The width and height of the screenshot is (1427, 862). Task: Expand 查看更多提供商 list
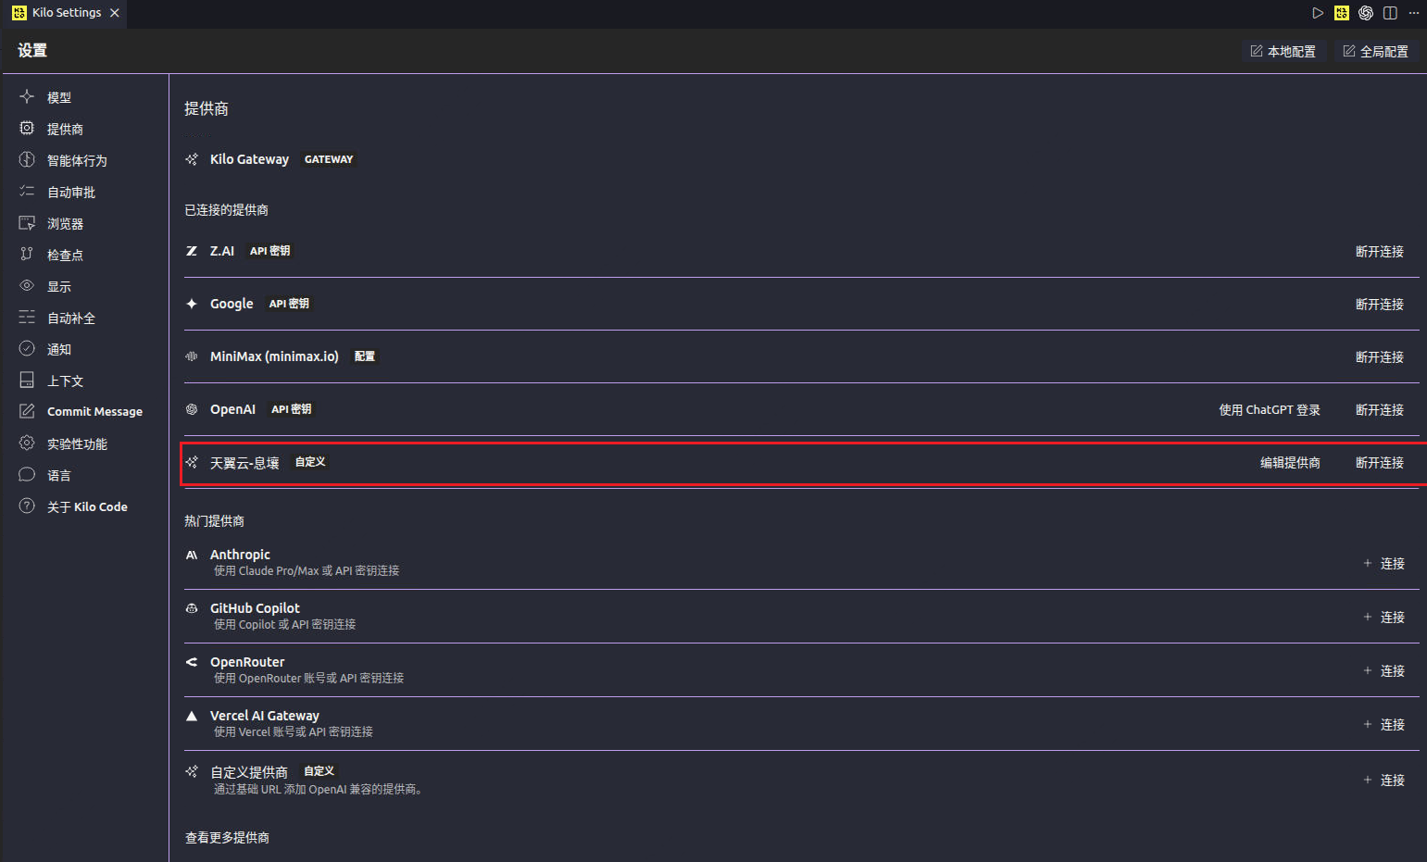[x=227, y=837]
